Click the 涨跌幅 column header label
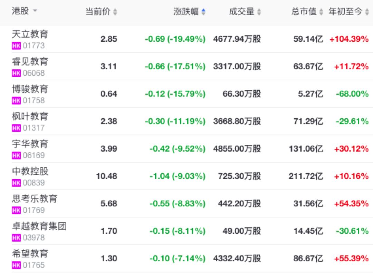 186,11
